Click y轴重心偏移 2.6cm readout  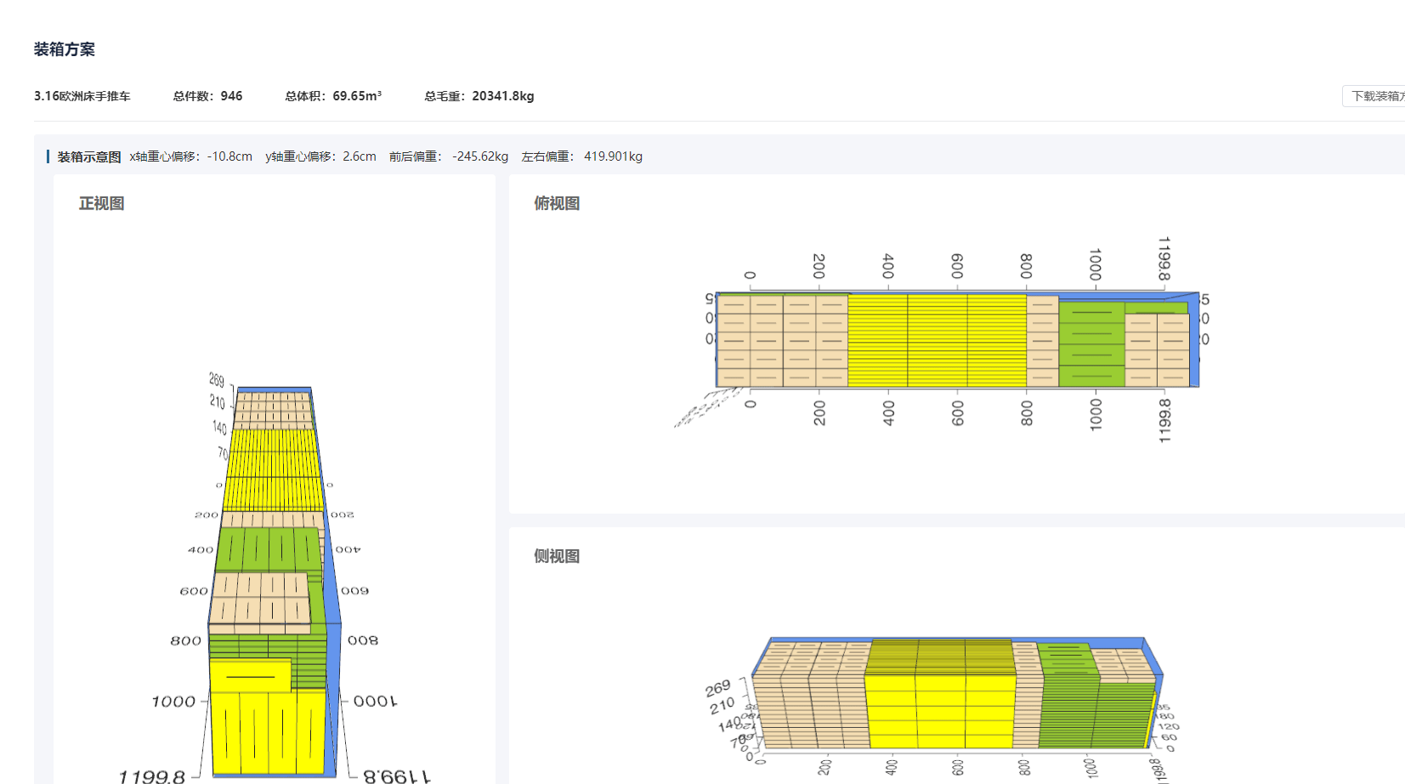321,156
